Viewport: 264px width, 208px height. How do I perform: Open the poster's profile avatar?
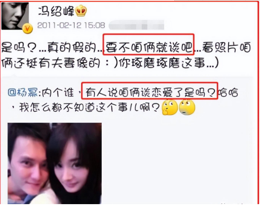(x=15, y=16)
